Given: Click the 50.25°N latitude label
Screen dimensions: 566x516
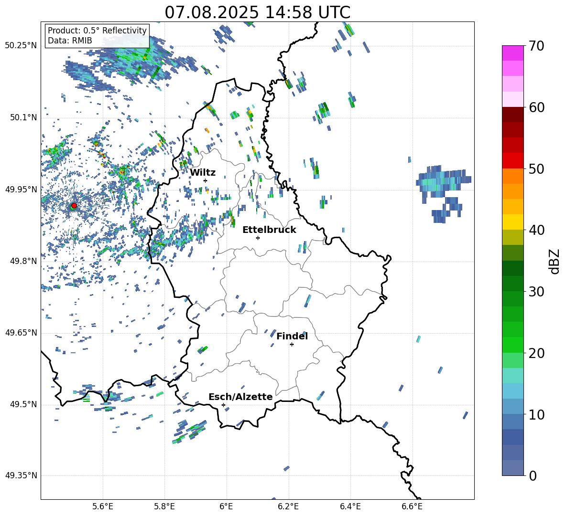Looking at the screenshot, I should [22, 46].
